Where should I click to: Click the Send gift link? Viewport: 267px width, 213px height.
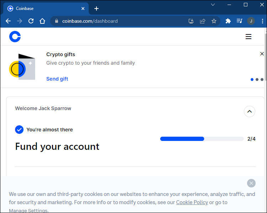(x=57, y=79)
